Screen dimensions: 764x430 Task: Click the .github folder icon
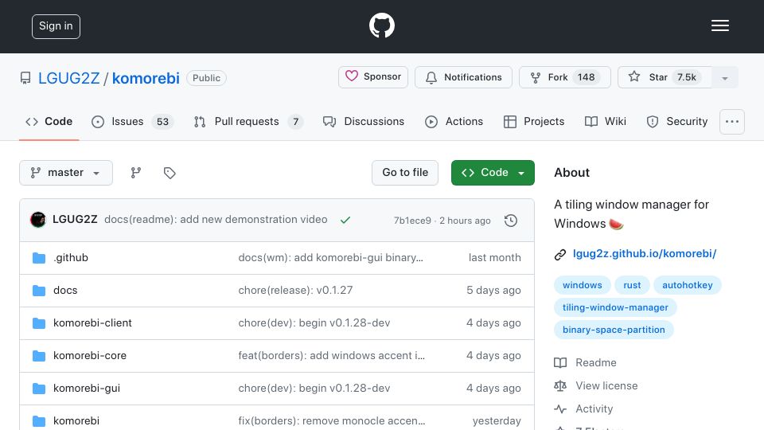[39, 258]
